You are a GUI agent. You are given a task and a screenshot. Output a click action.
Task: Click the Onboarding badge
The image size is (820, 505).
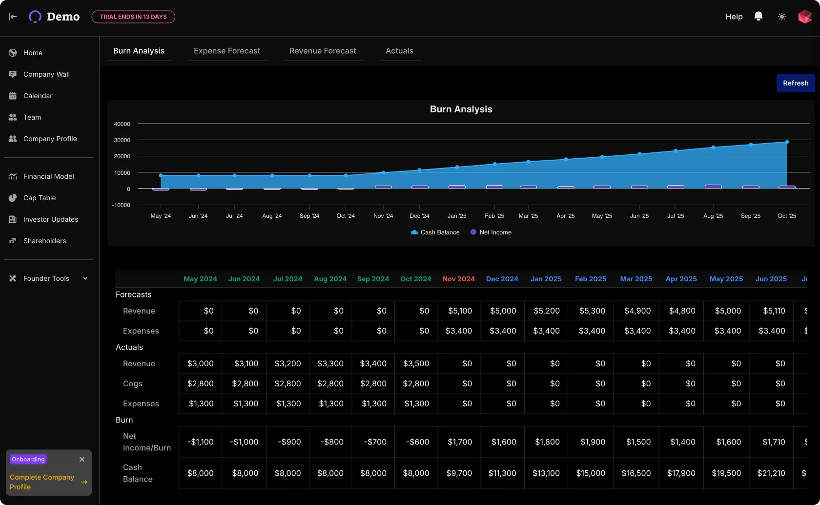28,459
